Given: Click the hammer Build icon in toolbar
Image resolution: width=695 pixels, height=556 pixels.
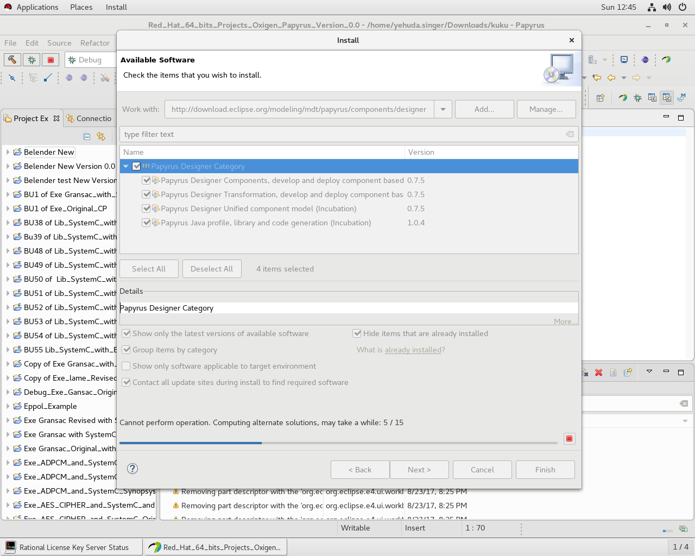Looking at the screenshot, I should pyautogui.click(x=12, y=60).
